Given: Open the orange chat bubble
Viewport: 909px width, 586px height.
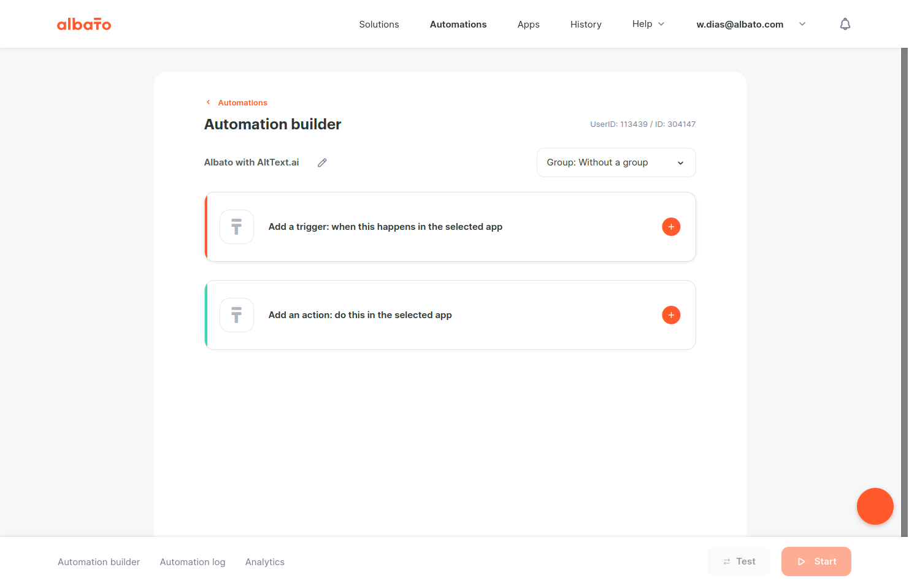Looking at the screenshot, I should point(875,506).
